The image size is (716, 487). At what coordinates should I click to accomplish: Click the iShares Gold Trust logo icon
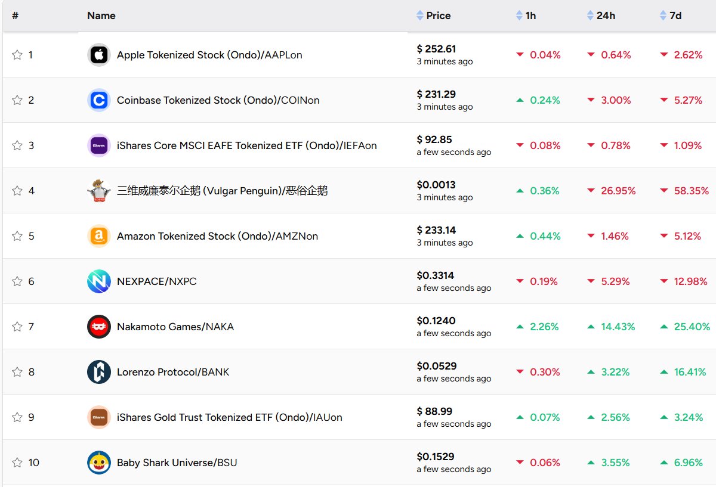pyautogui.click(x=98, y=417)
